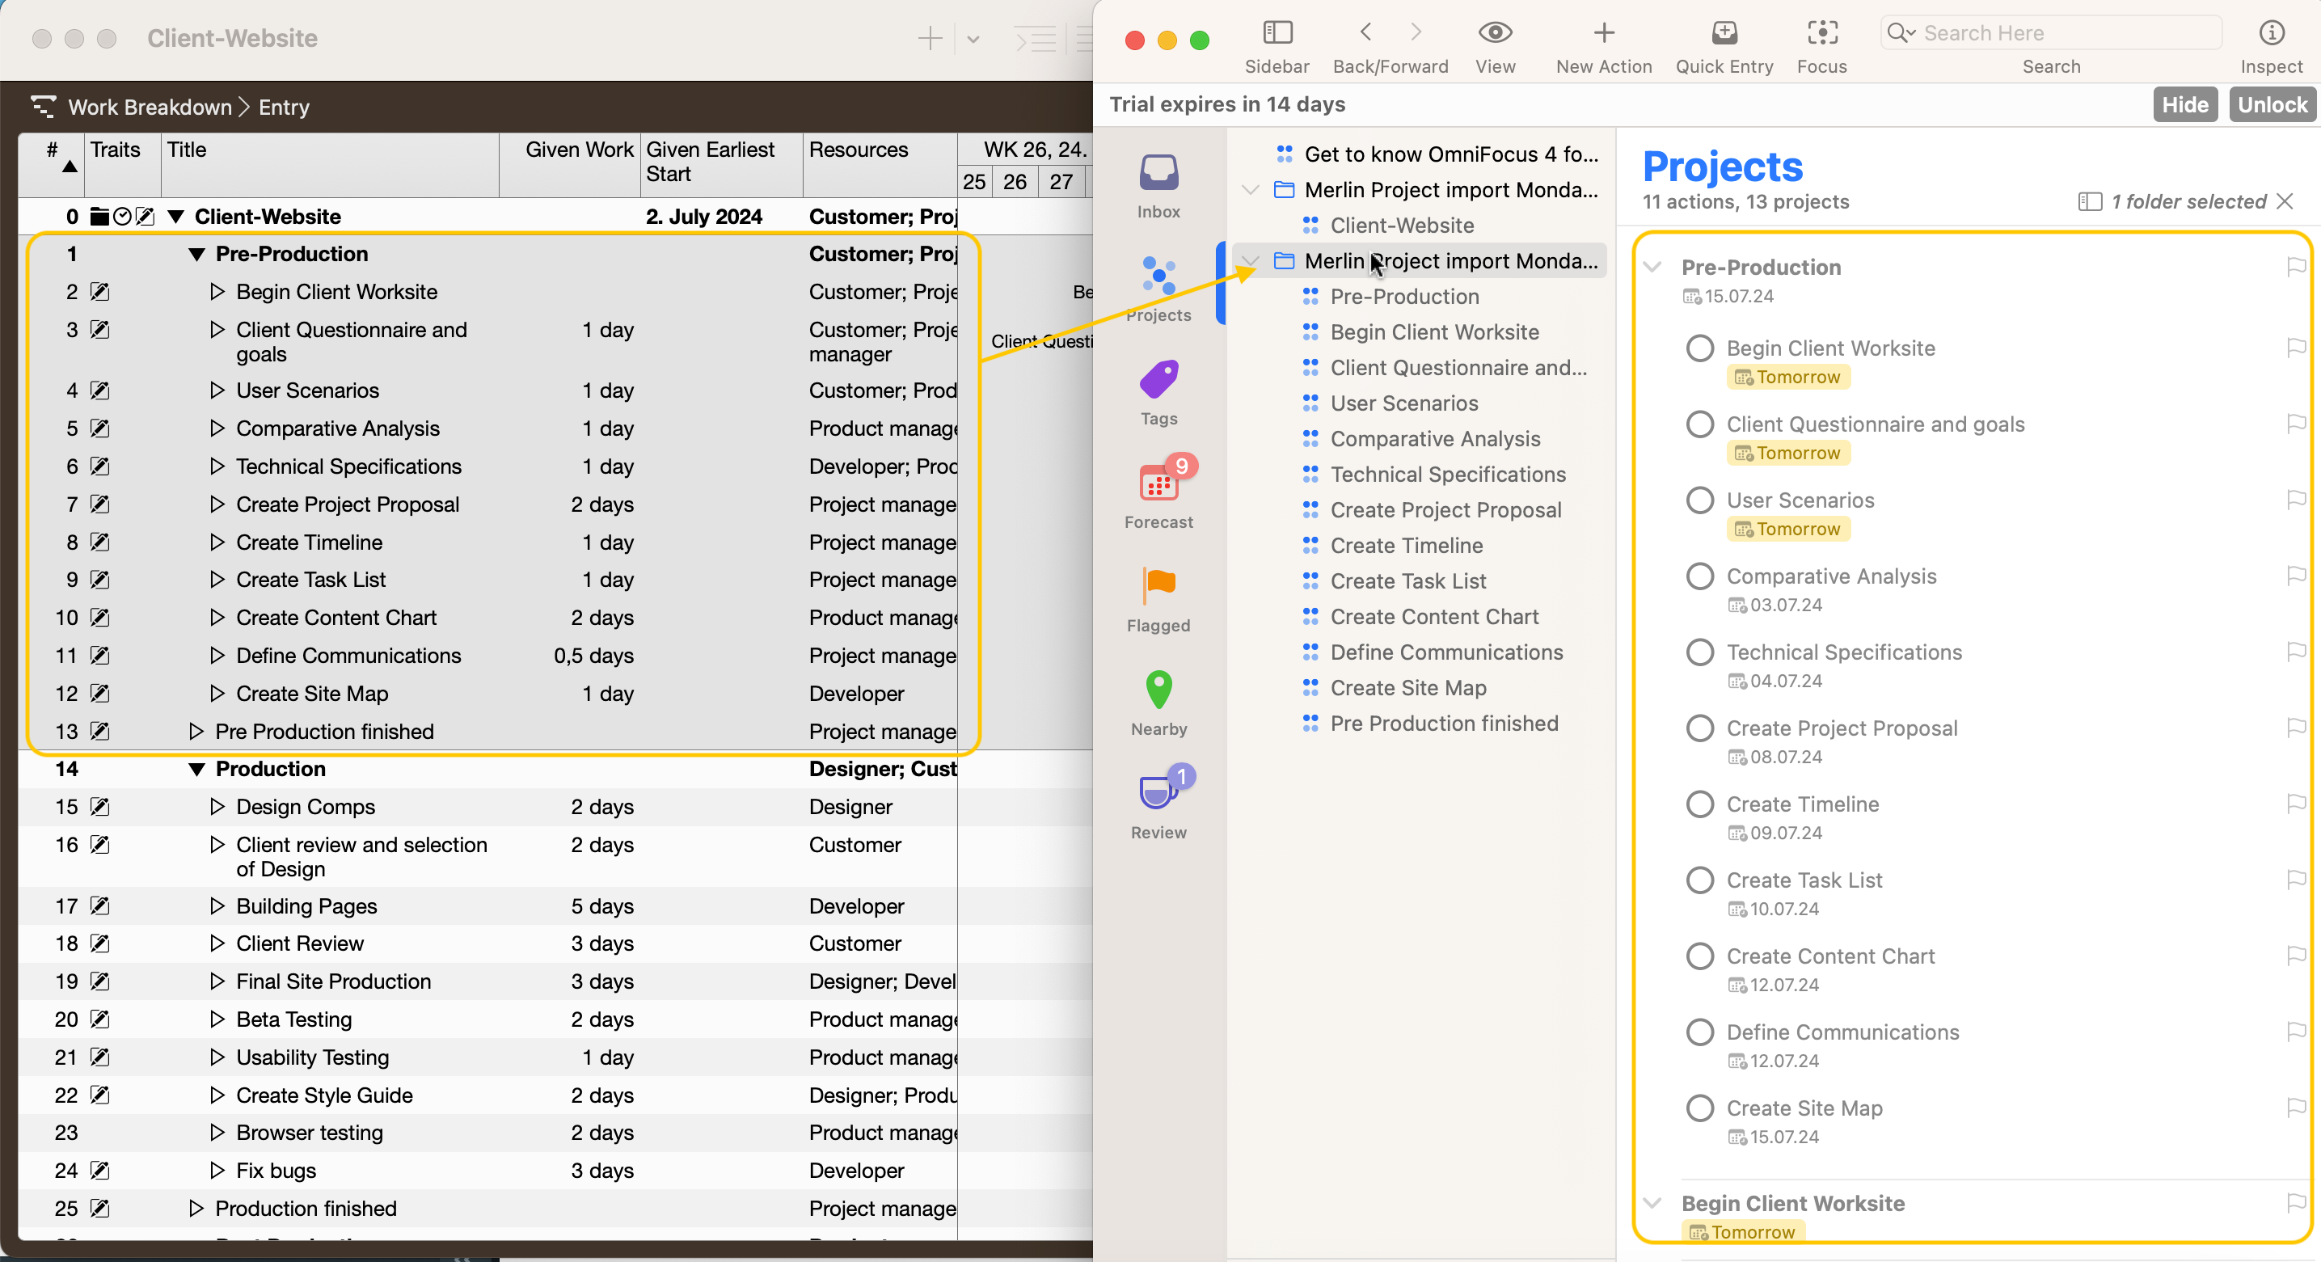Image resolution: width=2321 pixels, height=1262 pixels.
Task: Click the notes icon on Begin Client Worksite row
Action: [x=100, y=292]
